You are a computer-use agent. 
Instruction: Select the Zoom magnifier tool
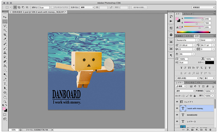click(5, 102)
